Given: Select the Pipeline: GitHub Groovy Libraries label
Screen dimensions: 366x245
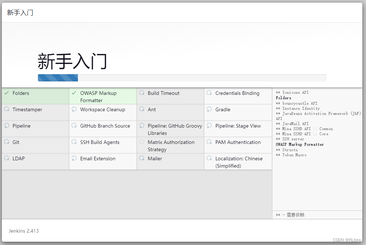Looking at the screenshot, I should coord(175,129).
